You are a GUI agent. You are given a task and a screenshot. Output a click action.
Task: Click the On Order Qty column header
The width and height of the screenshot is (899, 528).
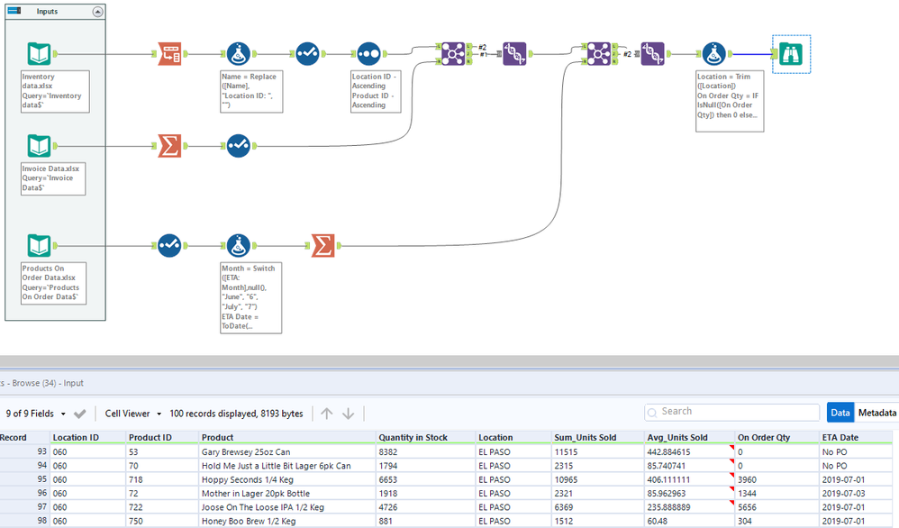point(776,437)
